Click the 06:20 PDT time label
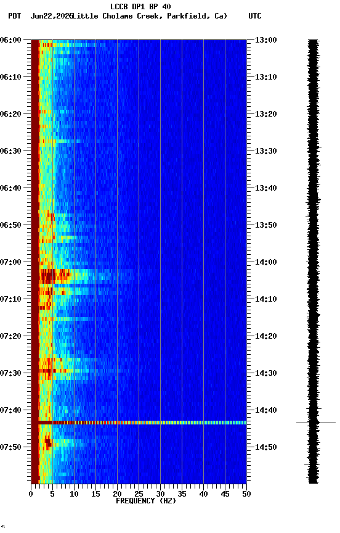340x533 pixels. [10, 114]
